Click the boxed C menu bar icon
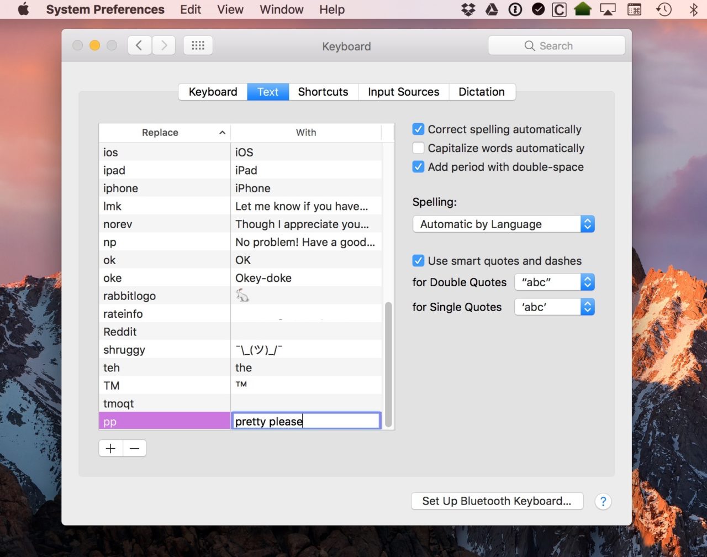The width and height of the screenshot is (707, 557). click(x=559, y=9)
